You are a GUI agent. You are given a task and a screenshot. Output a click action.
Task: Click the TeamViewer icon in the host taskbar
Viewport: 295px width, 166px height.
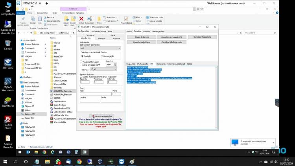click(122, 162)
